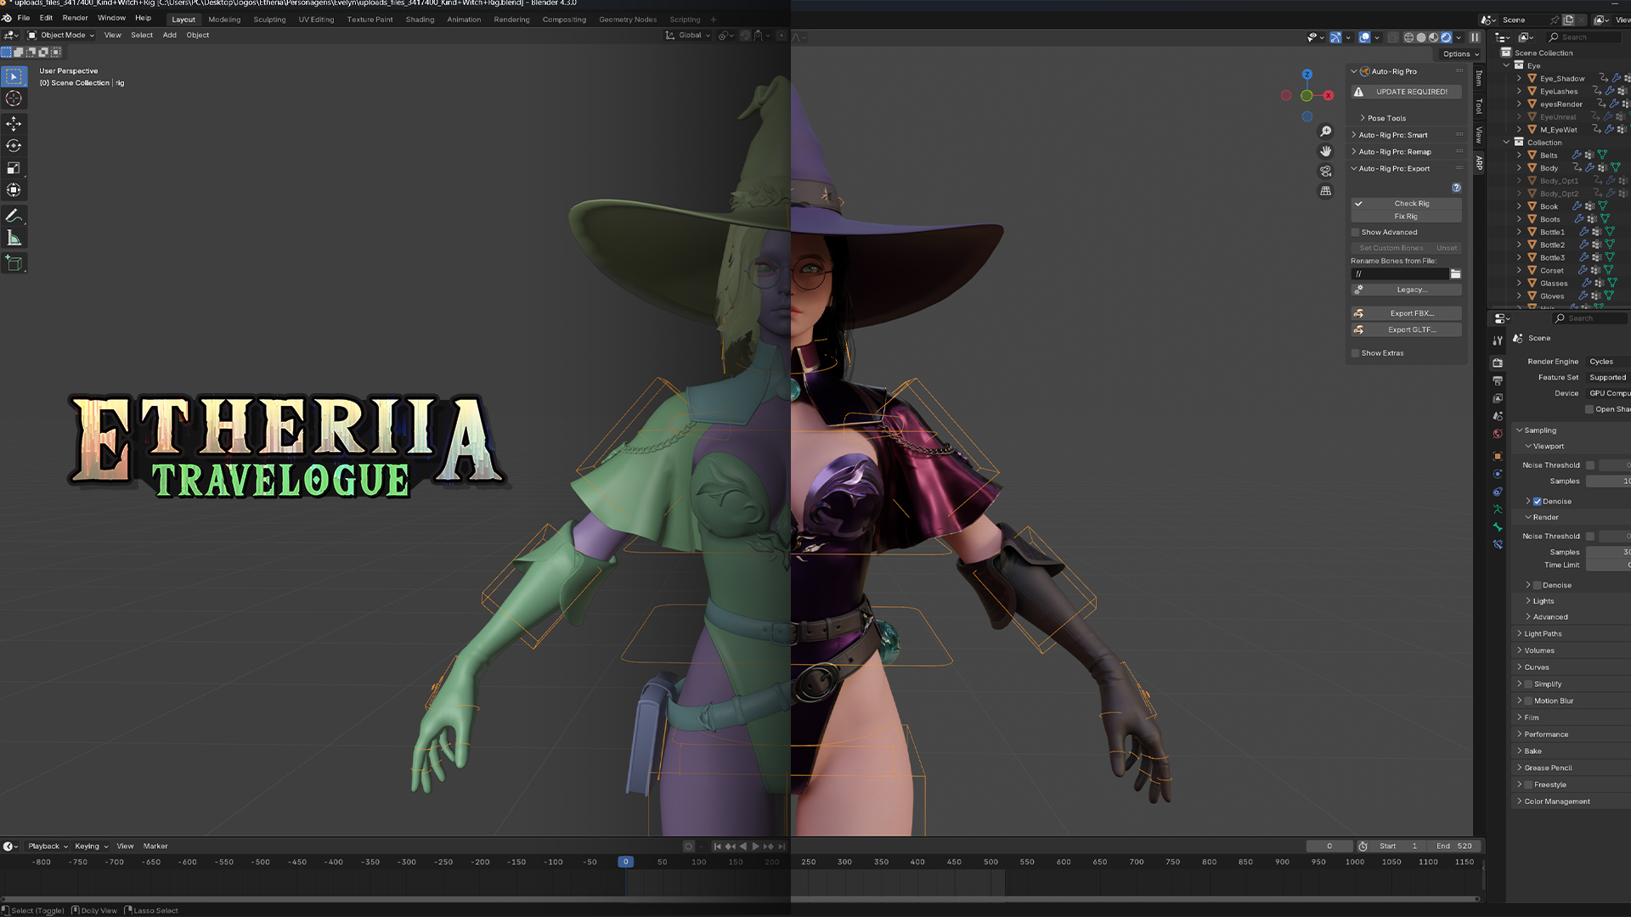The image size is (1631, 917).
Task: Switch to wireframe viewport shading
Action: pos(1408,37)
